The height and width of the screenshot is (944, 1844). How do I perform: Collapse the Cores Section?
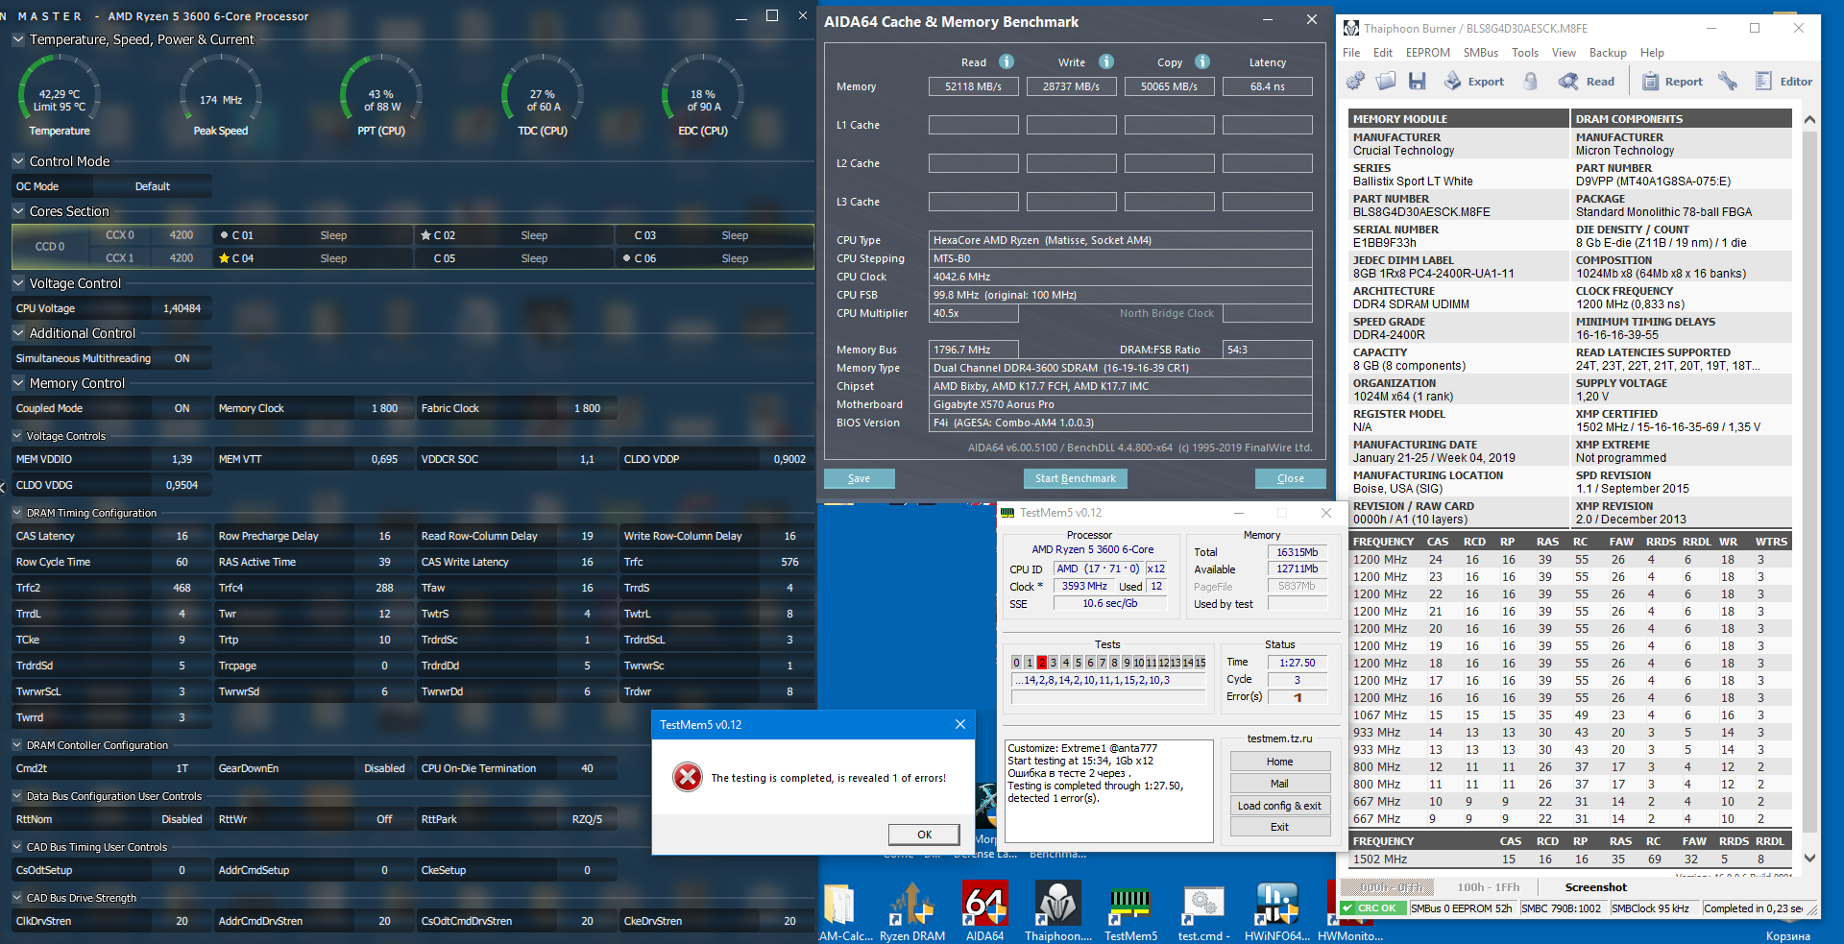point(18,211)
